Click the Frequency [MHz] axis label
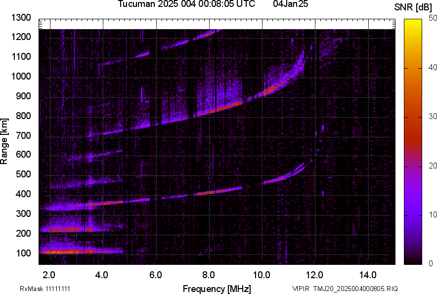This screenshot has height=294, width=437. point(217,289)
